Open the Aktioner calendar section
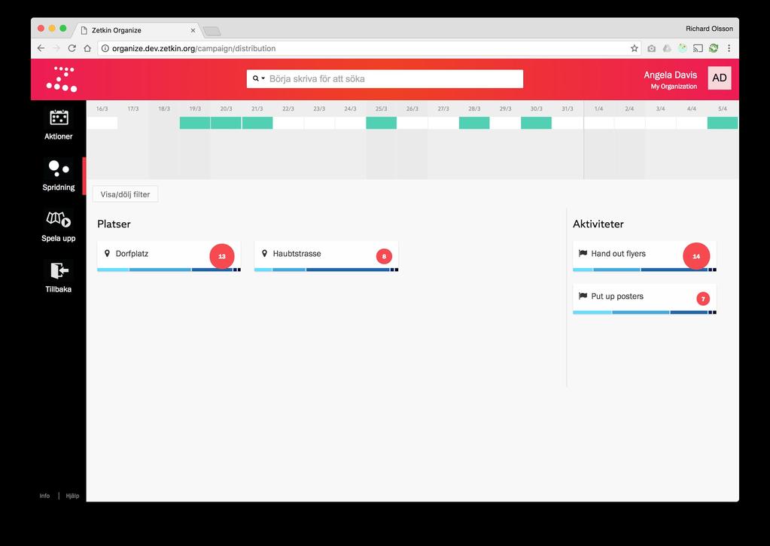 (59, 125)
